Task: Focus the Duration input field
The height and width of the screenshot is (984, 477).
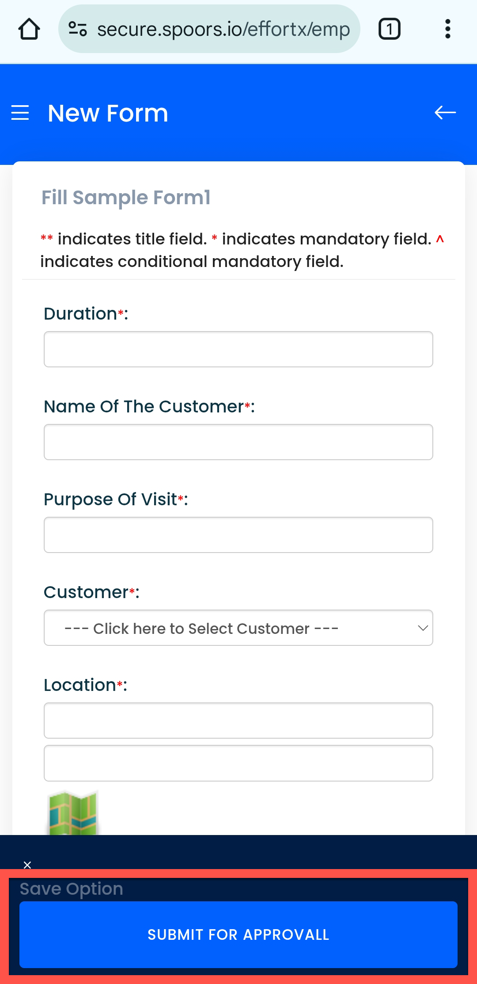Action: (x=238, y=349)
